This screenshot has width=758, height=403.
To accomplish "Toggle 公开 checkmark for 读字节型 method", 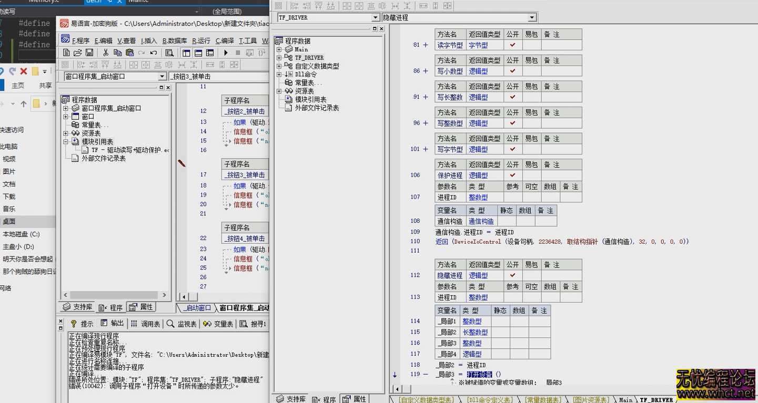I will tap(513, 45).
